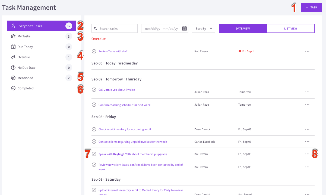Mark Call Jamie Lee about invoice complete

tap(94, 90)
